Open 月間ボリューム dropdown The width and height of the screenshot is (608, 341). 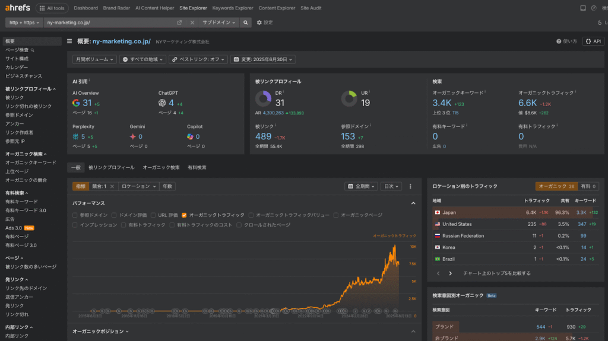(x=94, y=59)
